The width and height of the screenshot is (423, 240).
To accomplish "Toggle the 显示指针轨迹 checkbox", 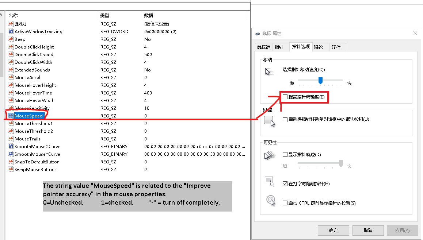I will click(x=285, y=155).
